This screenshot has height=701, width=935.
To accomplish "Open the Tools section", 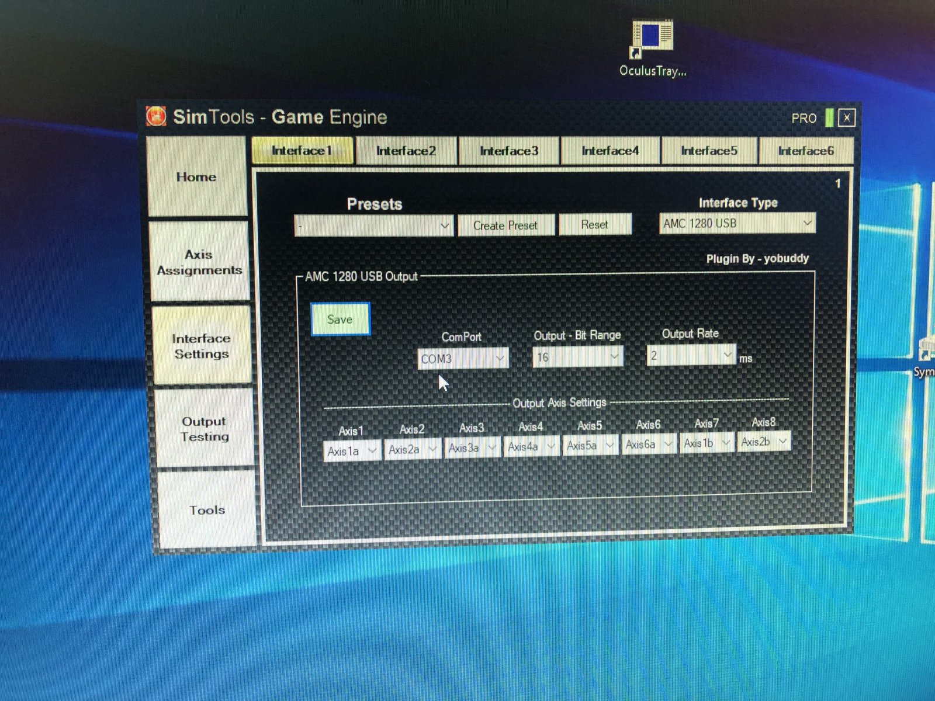I will (x=207, y=509).
